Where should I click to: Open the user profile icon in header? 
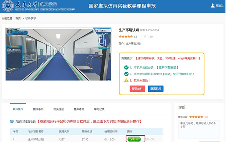(x=213, y=6)
